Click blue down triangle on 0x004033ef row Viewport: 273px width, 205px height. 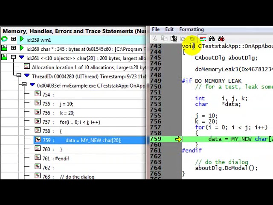[x=32, y=85]
